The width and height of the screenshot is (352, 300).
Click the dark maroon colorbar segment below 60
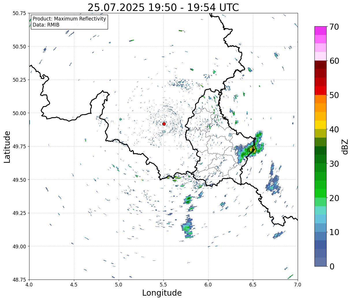321,65
